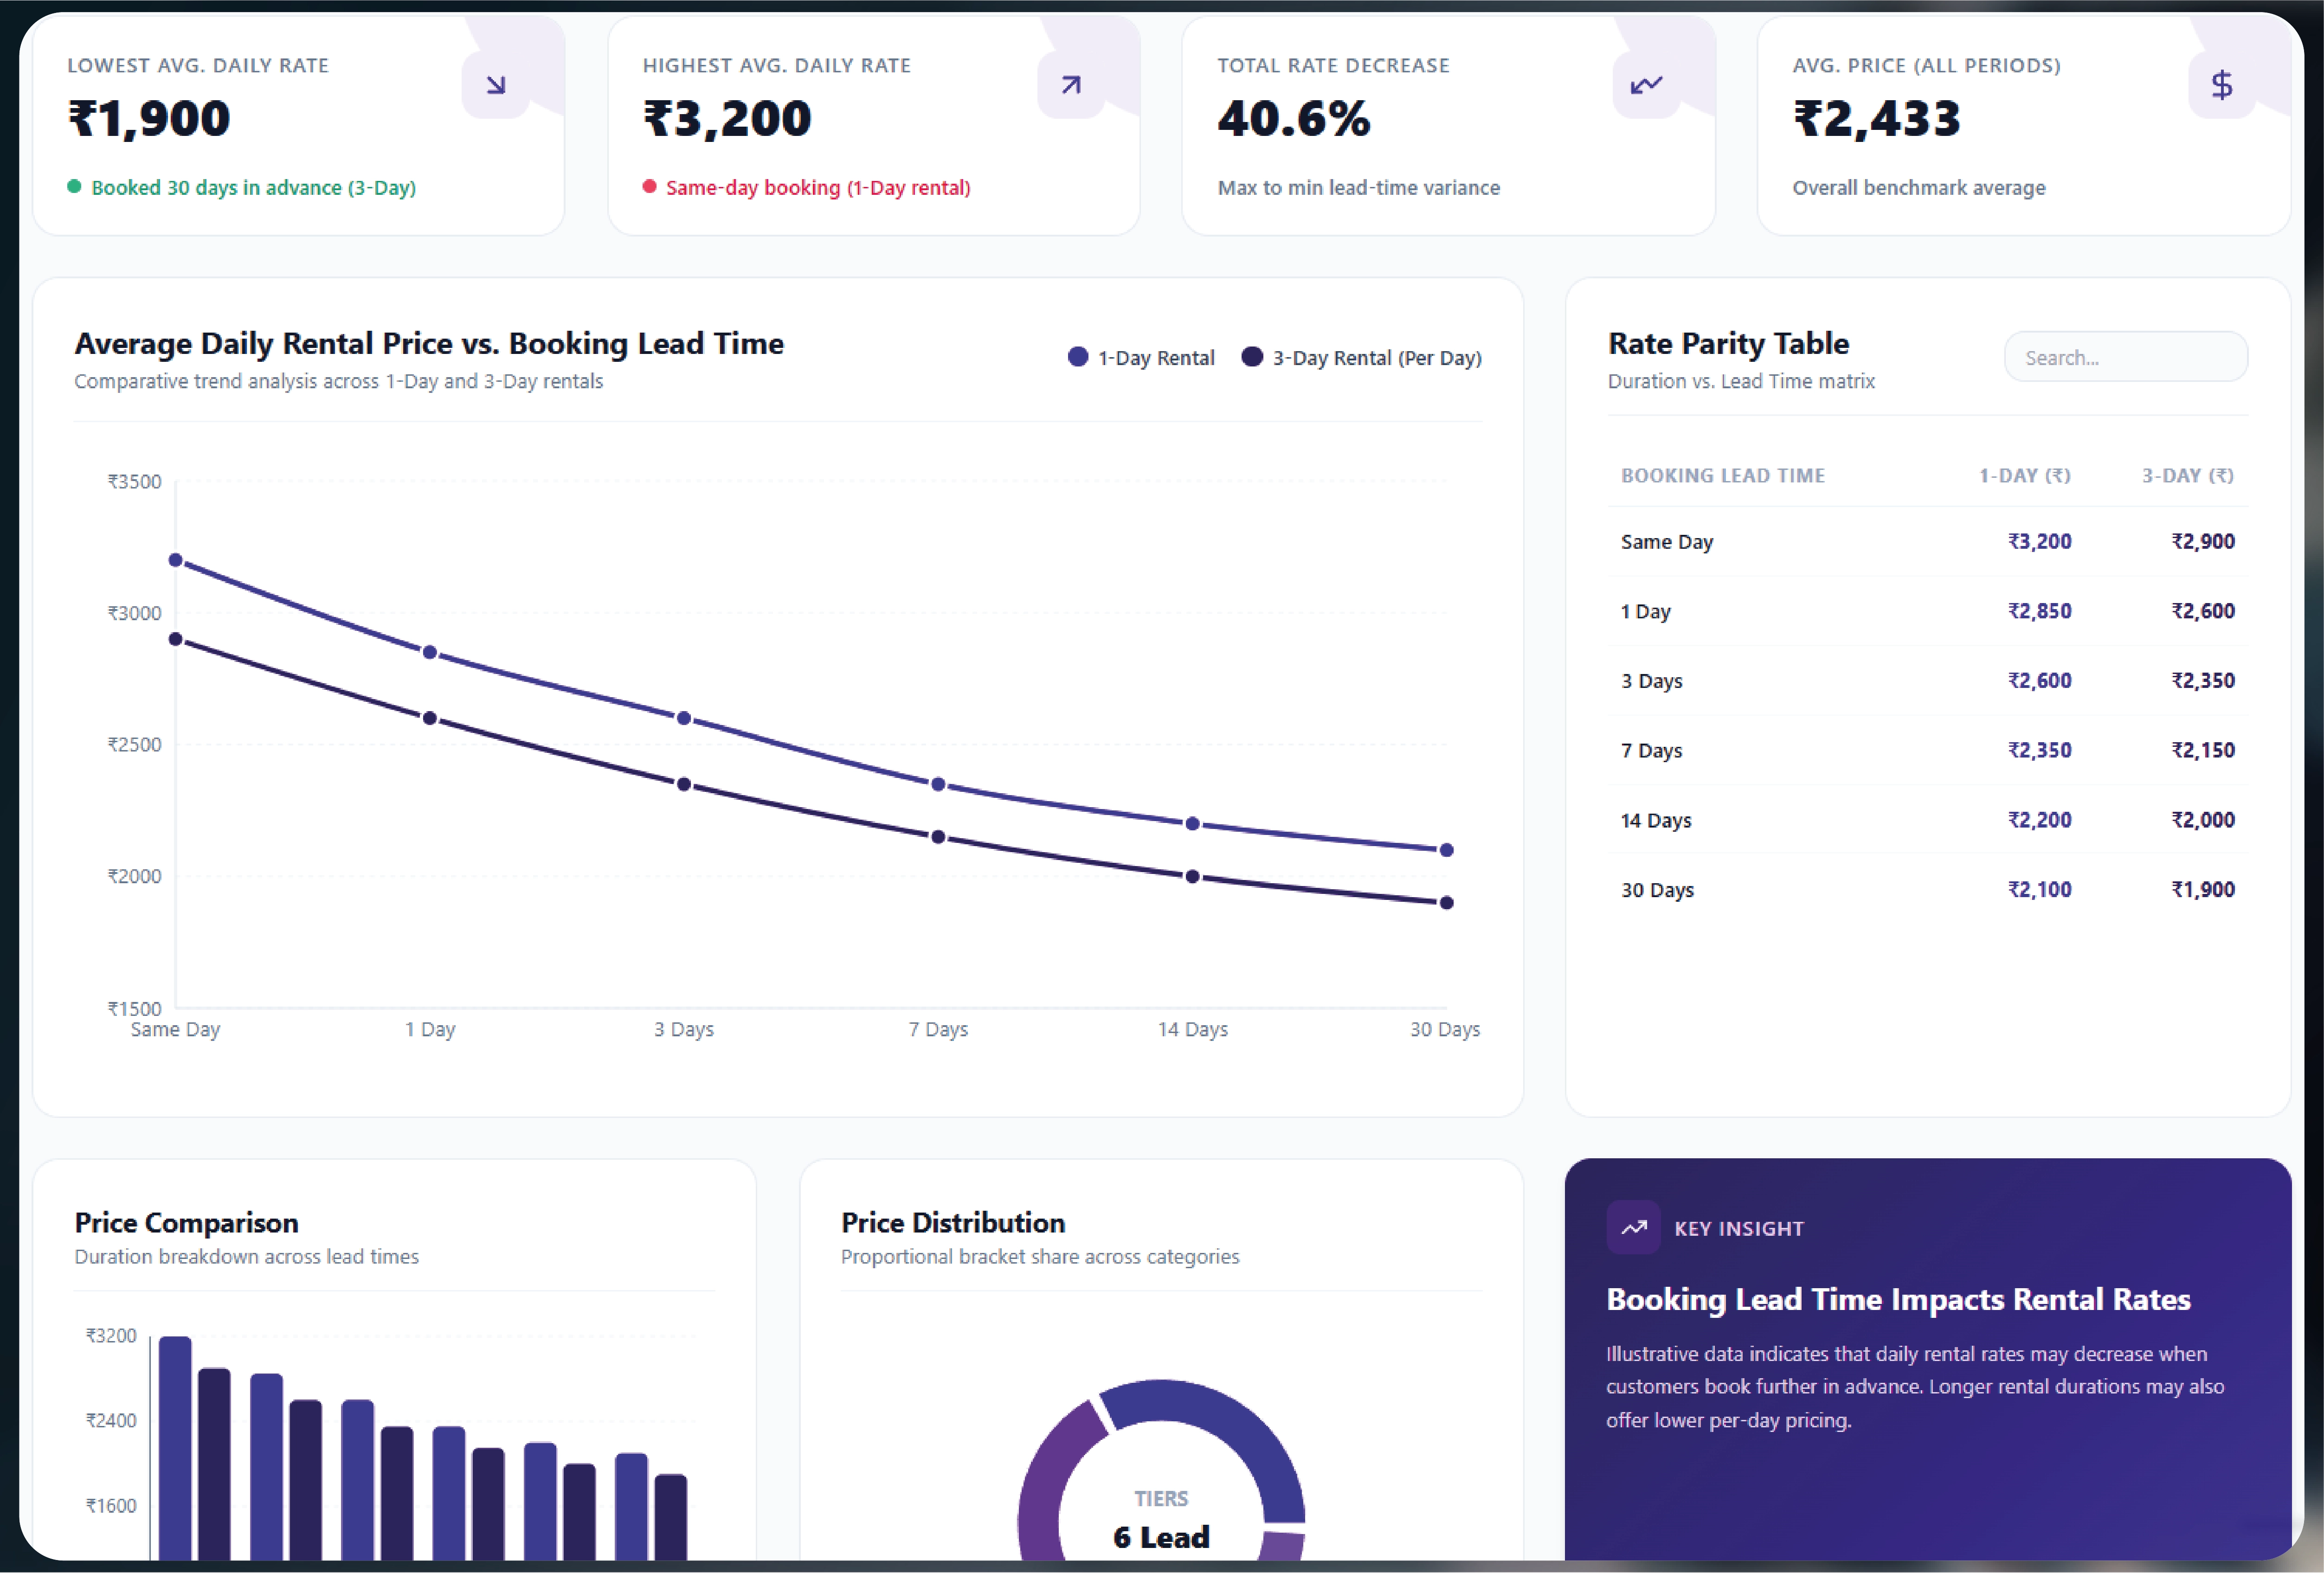The width and height of the screenshot is (2324, 1573).
Task: Click the up-right arrow icon on Highest Rate card
Action: tap(1071, 85)
